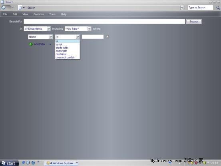Open the Favorites menu
The image size is (221, 166).
[x=39, y=14]
